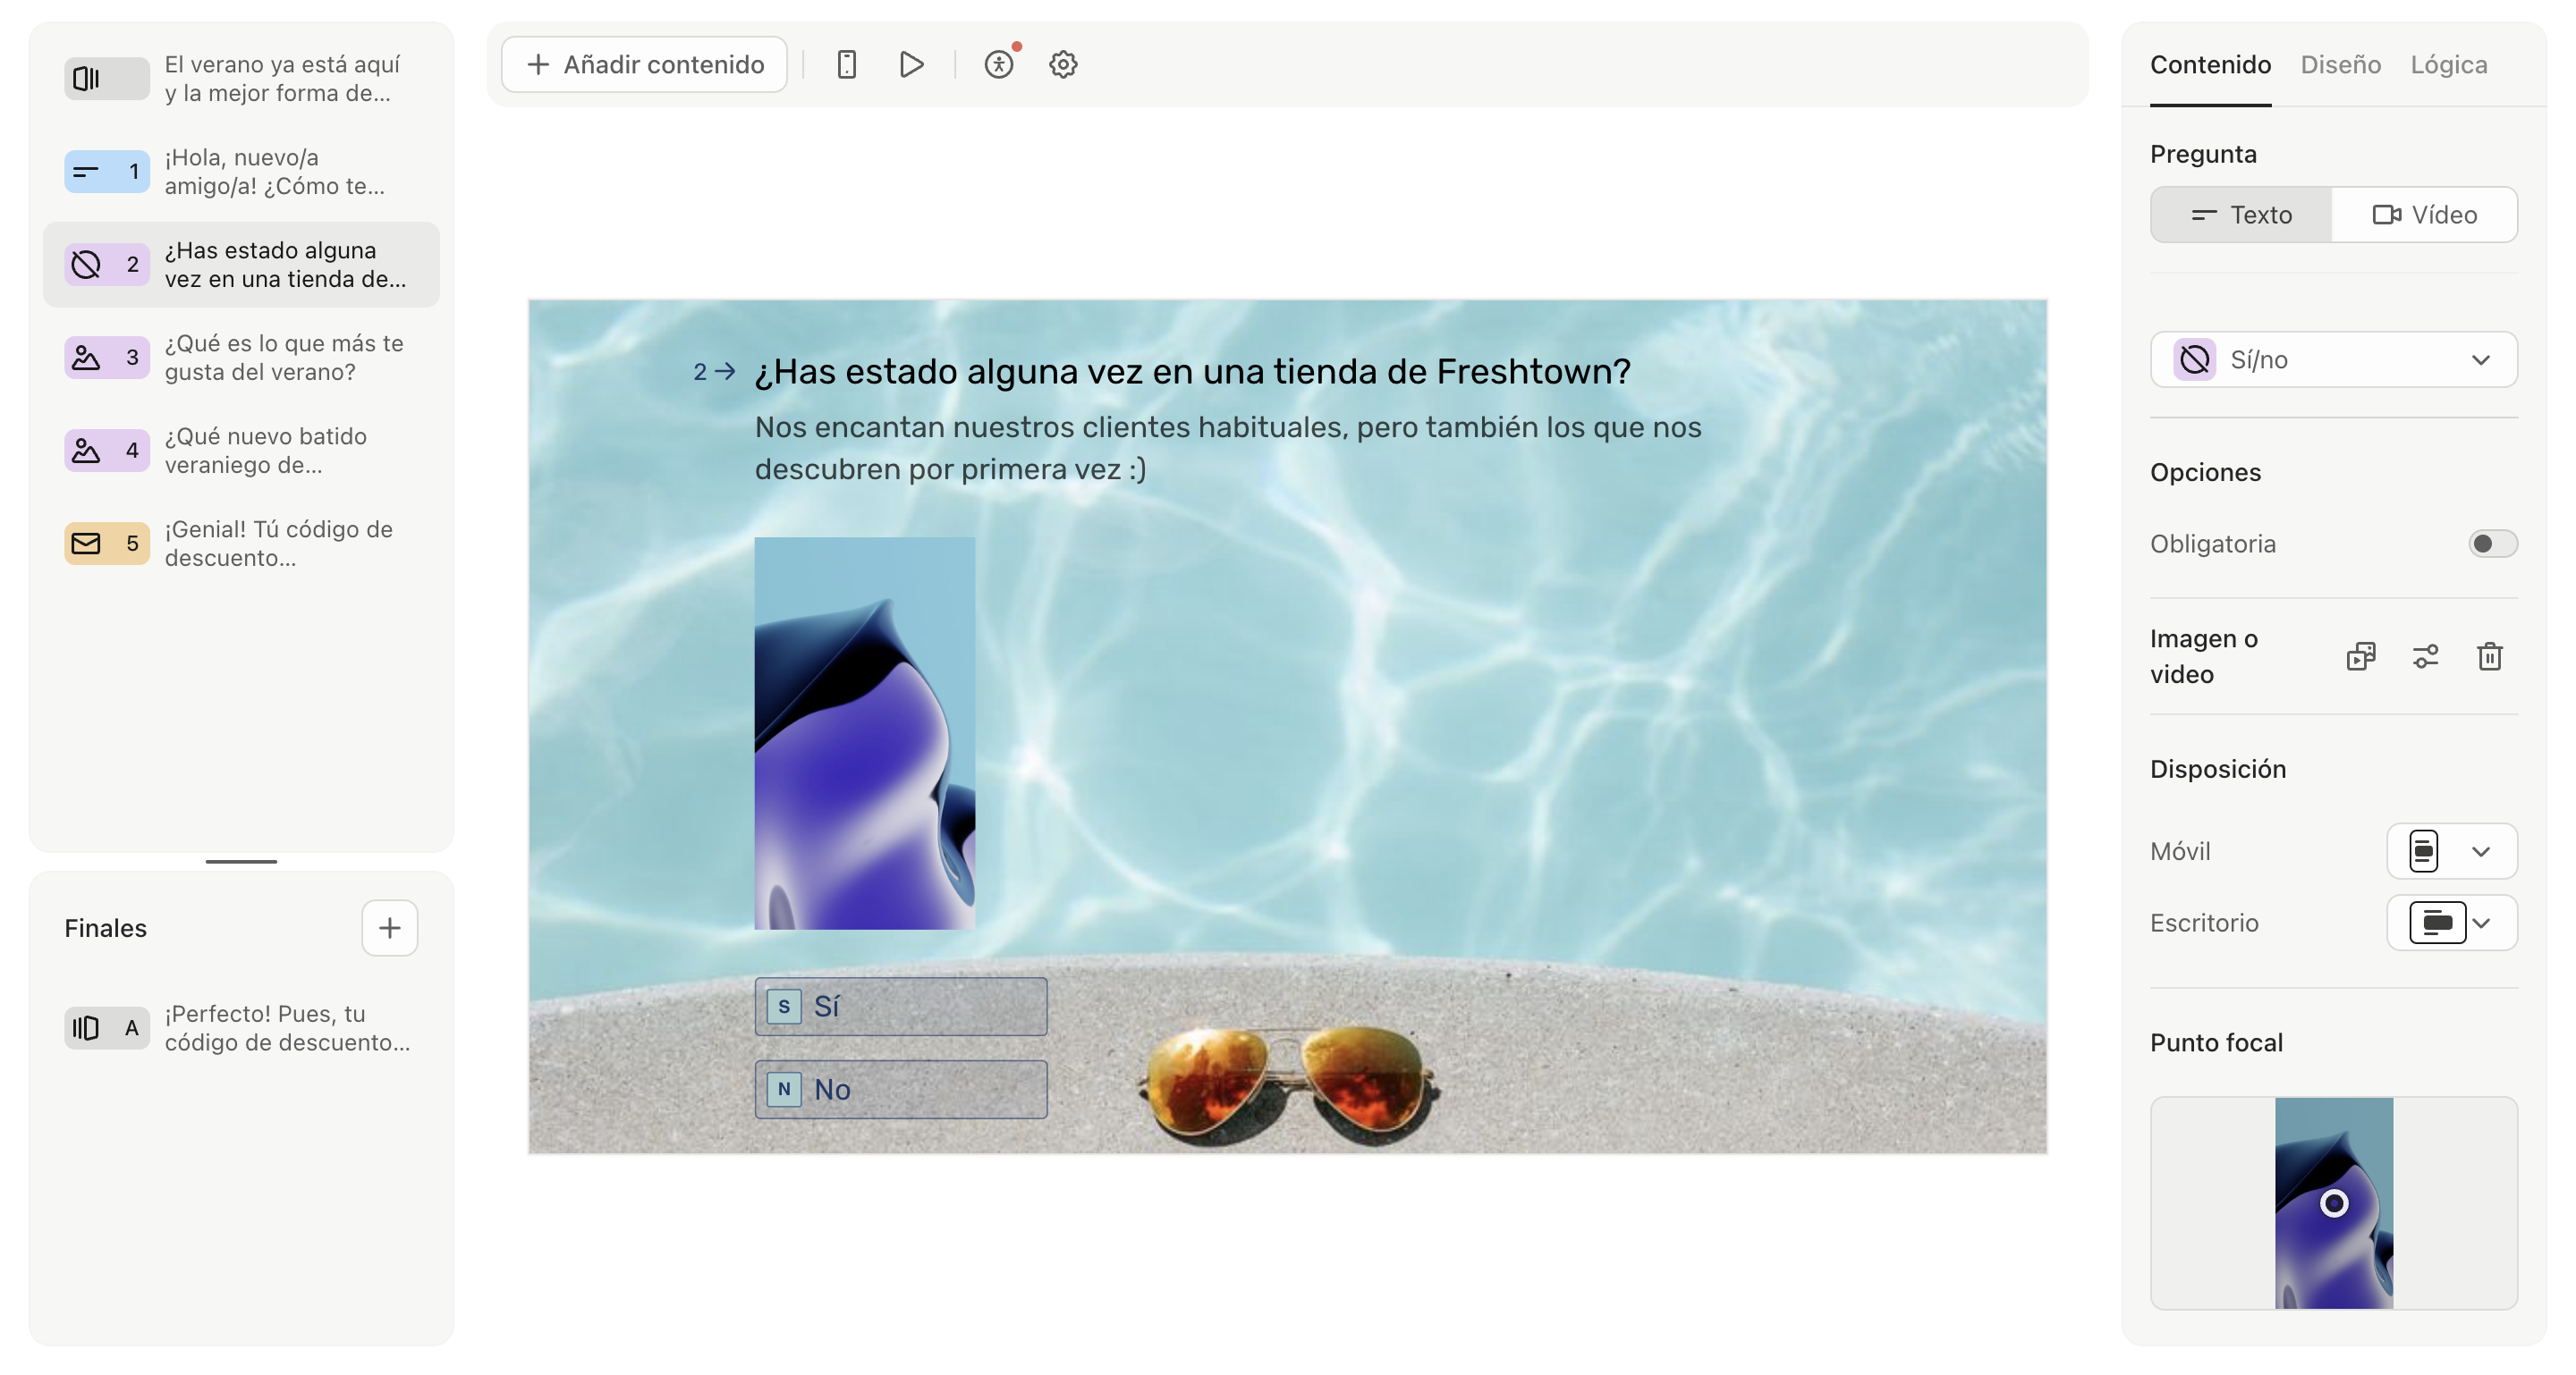2576x1375 pixels.
Task: Switch to Diseño tab
Action: (x=2340, y=65)
